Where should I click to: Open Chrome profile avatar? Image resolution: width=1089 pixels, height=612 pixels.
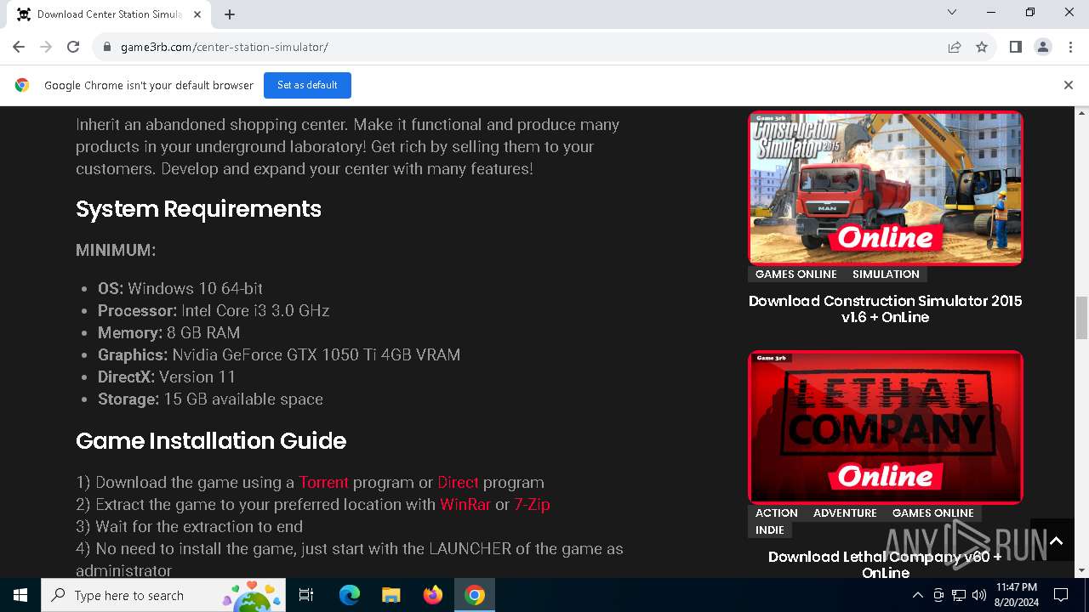pos(1042,47)
